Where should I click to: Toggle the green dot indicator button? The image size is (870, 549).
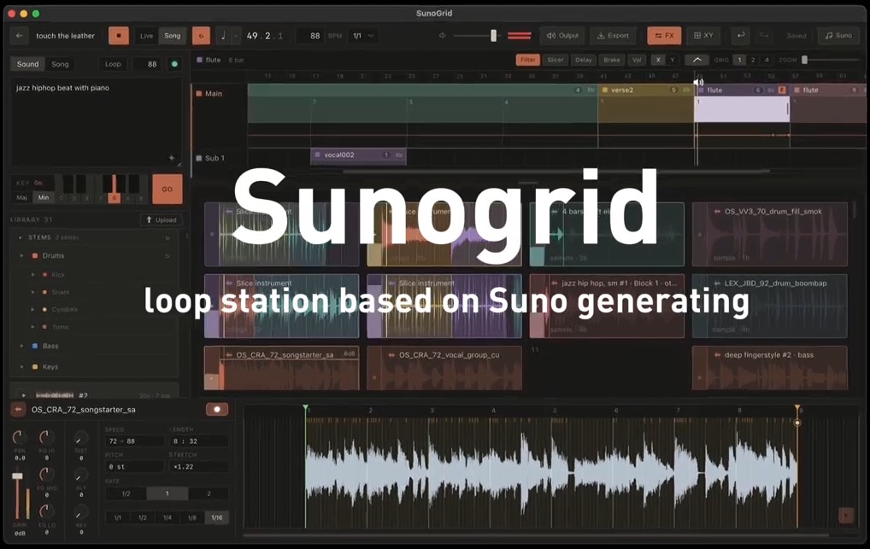174,64
